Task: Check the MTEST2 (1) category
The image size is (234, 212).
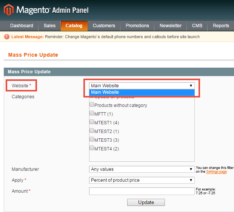Action: (x=92, y=130)
